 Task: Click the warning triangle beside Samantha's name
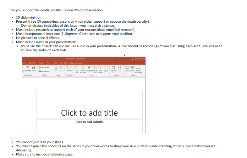[x=133, y=59]
